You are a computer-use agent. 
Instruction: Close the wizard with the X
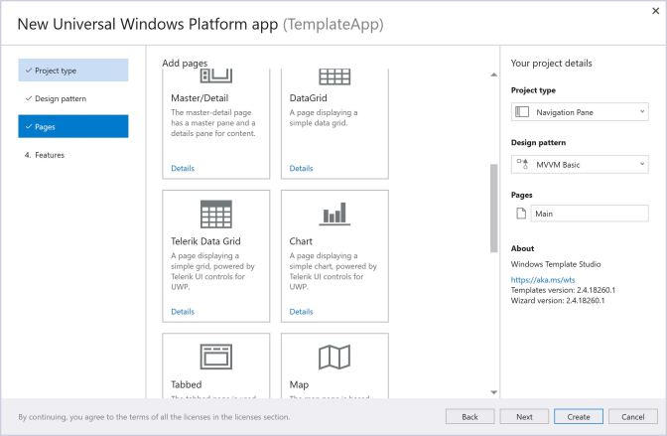click(x=655, y=11)
